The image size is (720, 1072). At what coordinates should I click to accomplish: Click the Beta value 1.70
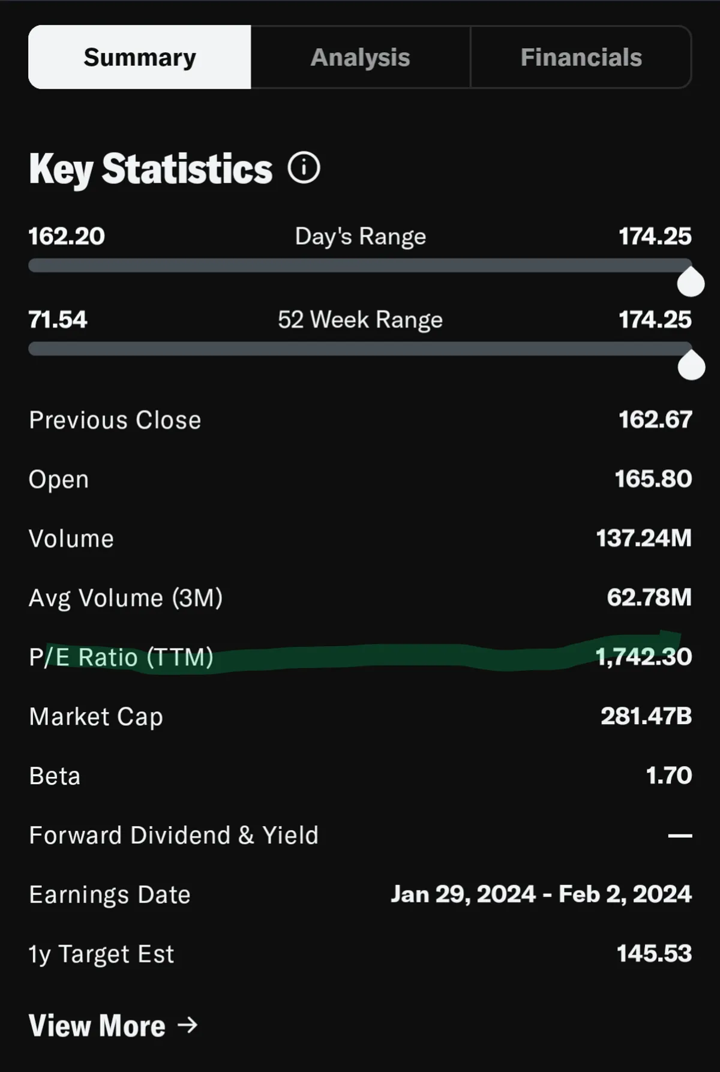(x=668, y=776)
